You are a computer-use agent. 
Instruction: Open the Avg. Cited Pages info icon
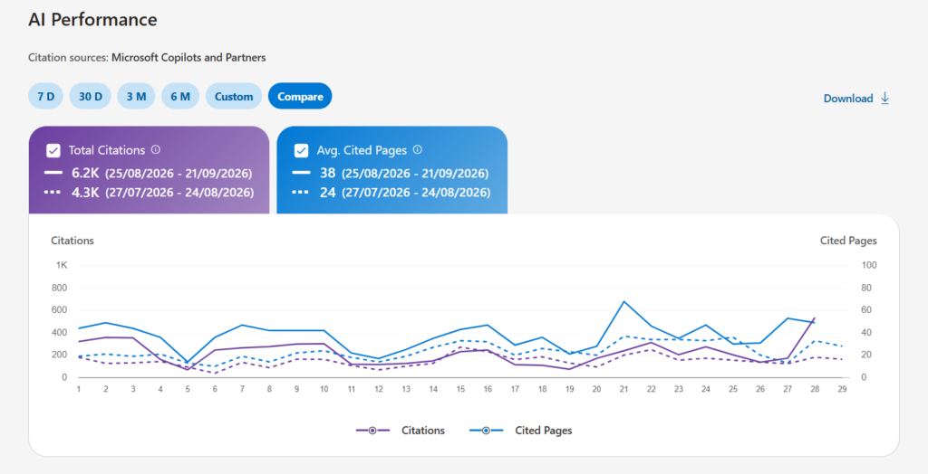417,149
